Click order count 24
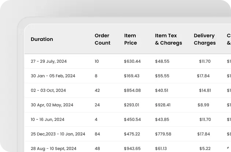 coord(97,105)
